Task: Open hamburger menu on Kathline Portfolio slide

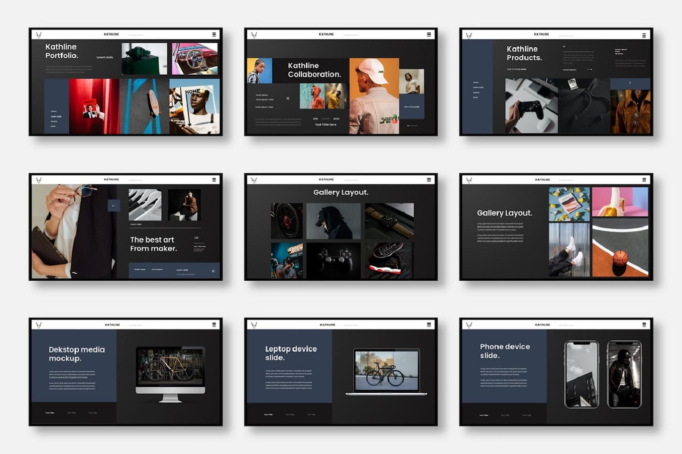Action: click(214, 35)
